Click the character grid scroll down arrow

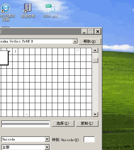95,114
